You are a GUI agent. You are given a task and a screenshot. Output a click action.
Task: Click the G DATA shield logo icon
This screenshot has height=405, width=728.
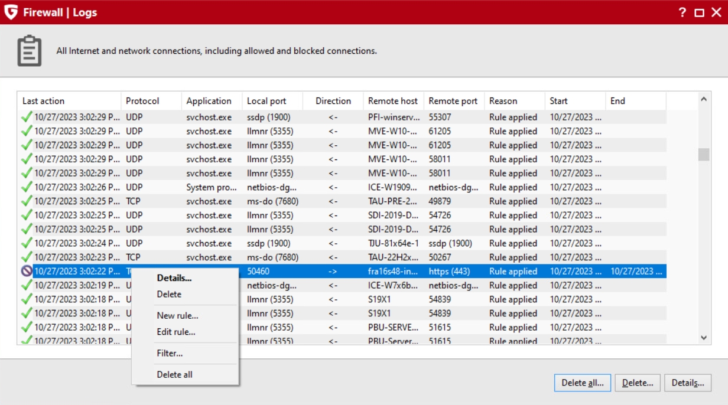pyautogui.click(x=11, y=12)
